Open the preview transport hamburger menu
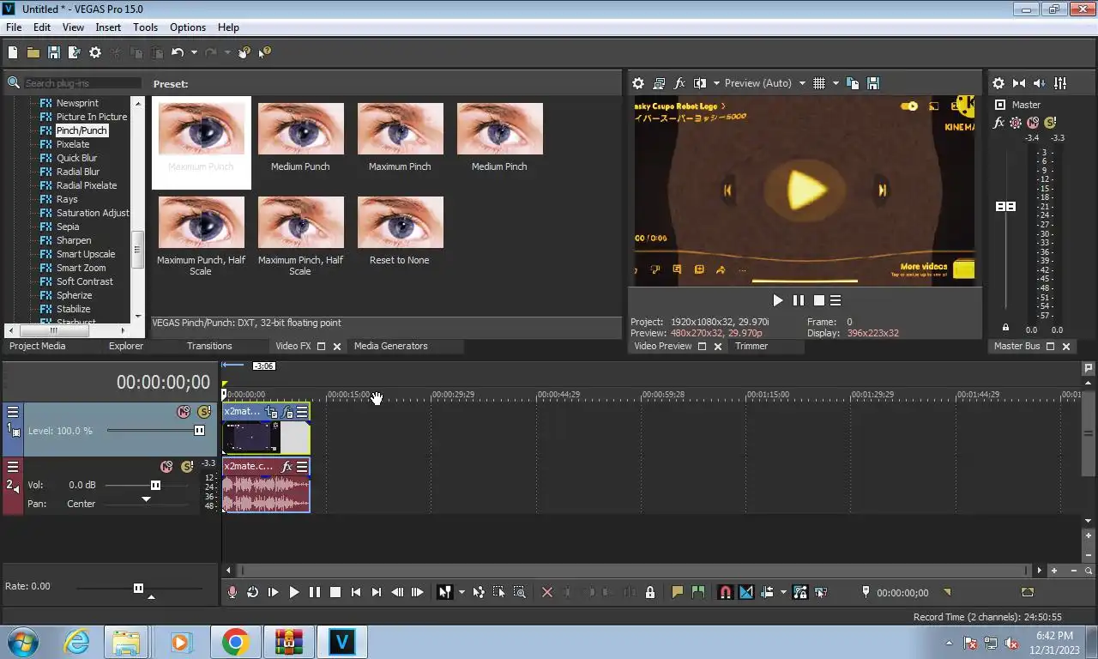 [836, 300]
